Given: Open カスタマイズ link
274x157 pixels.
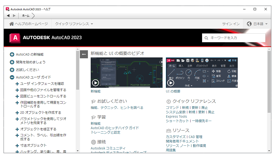Looking at the screenshot, I should coord(176,137).
